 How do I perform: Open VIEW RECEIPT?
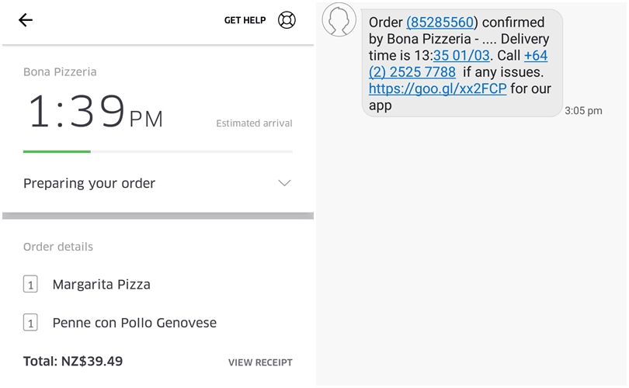point(260,362)
